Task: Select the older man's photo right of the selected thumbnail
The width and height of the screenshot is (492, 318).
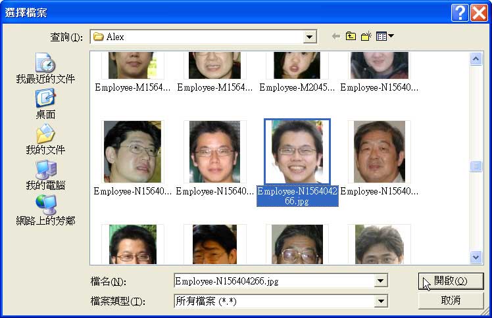Action: click(x=380, y=152)
